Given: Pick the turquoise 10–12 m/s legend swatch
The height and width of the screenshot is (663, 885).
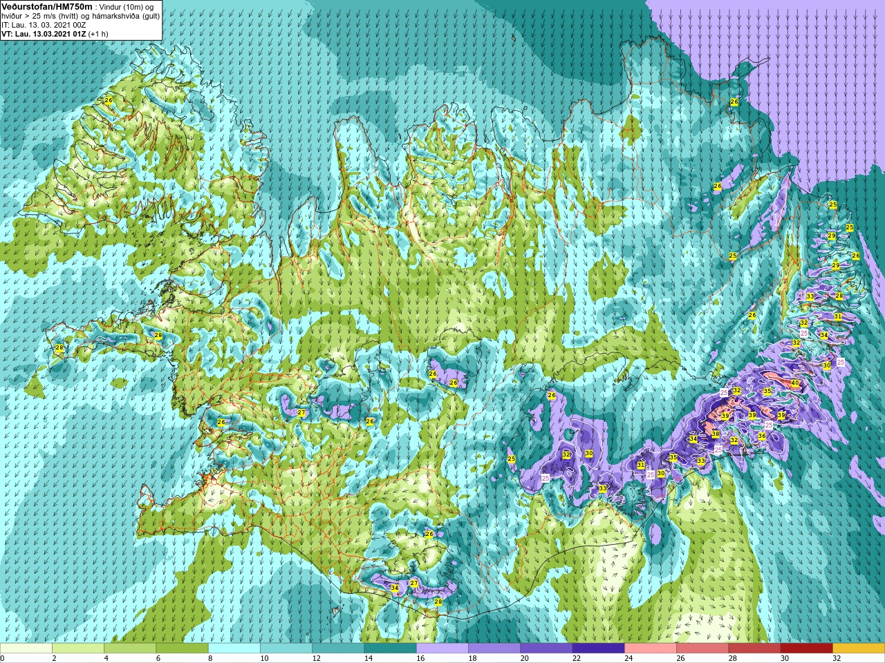Looking at the screenshot, I should pos(286,648).
